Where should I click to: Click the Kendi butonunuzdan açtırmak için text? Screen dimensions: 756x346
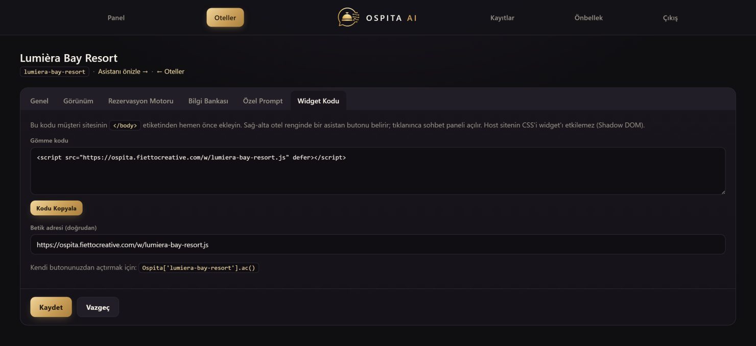[x=83, y=267]
